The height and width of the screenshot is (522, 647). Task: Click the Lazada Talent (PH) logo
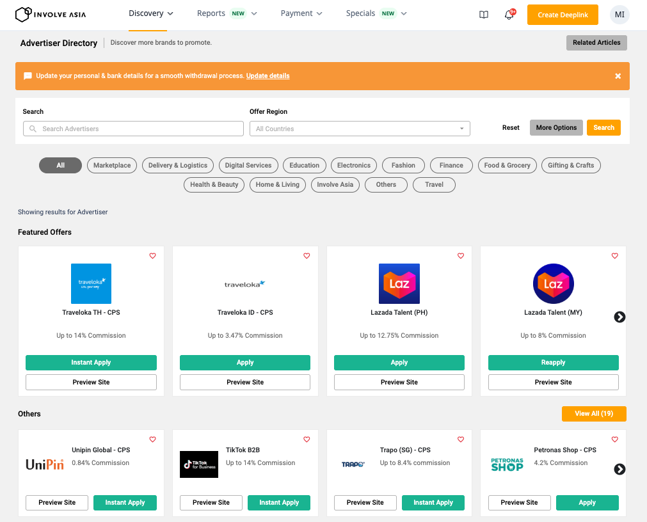click(399, 283)
